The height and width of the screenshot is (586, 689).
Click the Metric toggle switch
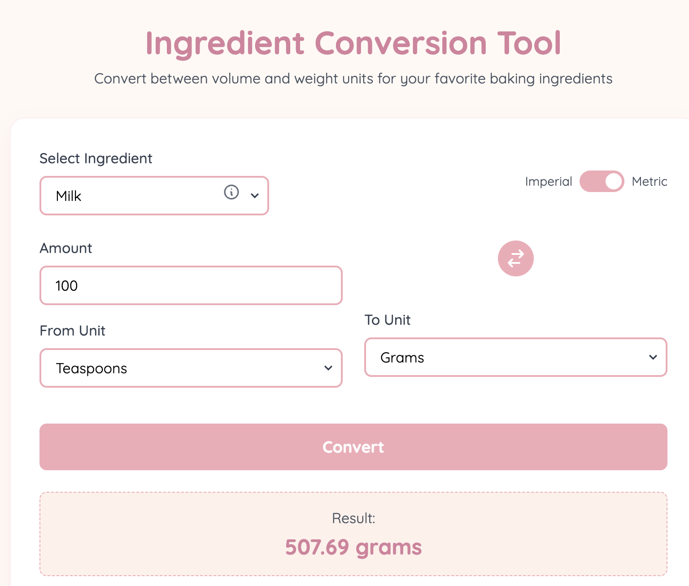[602, 181]
